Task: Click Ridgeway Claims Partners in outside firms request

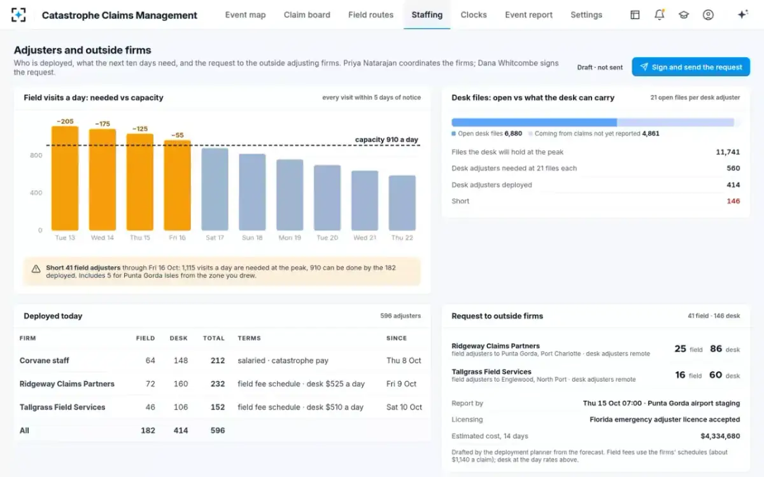Action: (495, 346)
